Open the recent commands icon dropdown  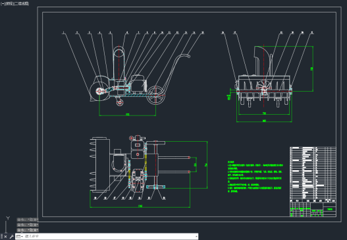click(x=20, y=237)
